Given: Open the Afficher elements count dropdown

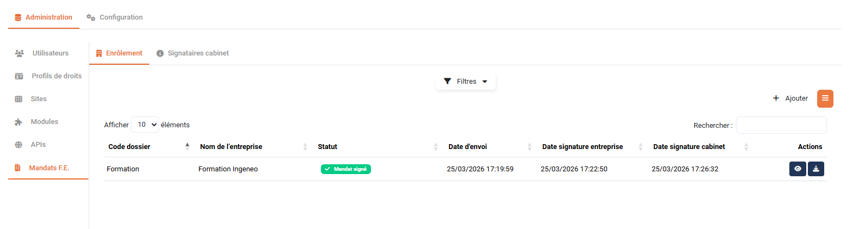Looking at the screenshot, I should [x=144, y=125].
